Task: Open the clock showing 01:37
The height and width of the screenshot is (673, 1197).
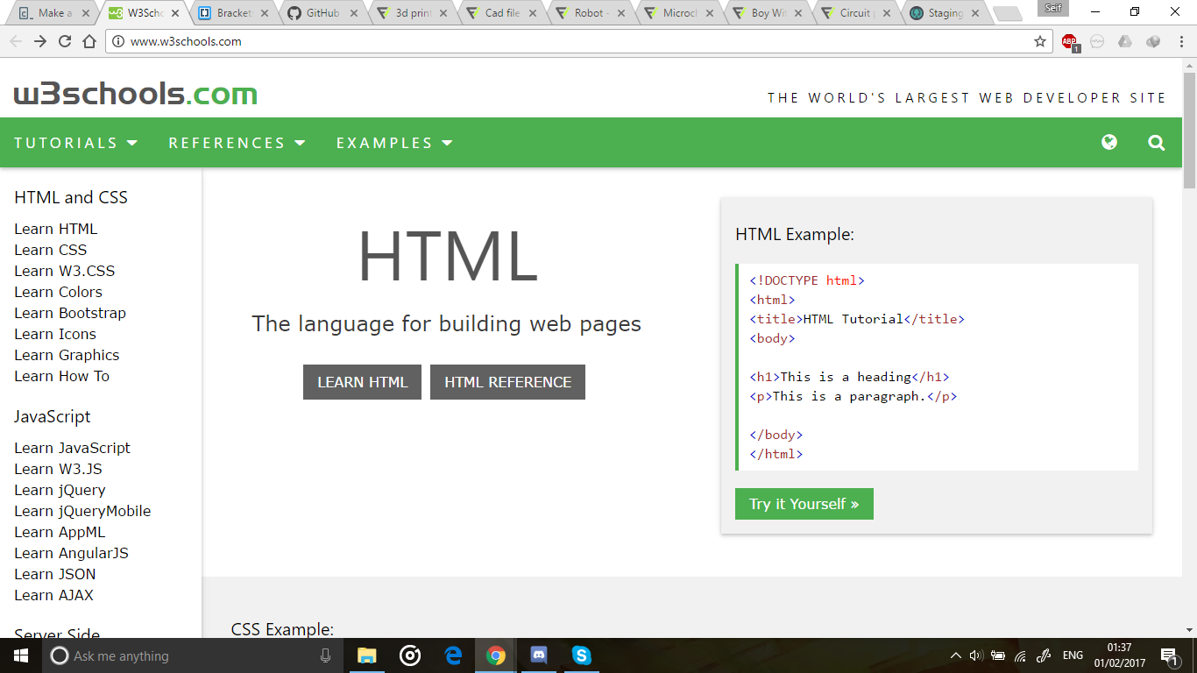Action: [1120, 655]
